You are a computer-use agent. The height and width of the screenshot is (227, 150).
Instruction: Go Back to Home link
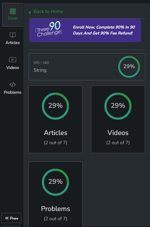(49, 11)
